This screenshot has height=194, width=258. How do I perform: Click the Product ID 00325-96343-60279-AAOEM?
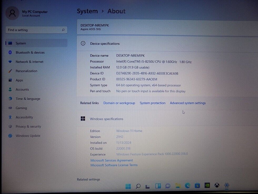point(137,79)
